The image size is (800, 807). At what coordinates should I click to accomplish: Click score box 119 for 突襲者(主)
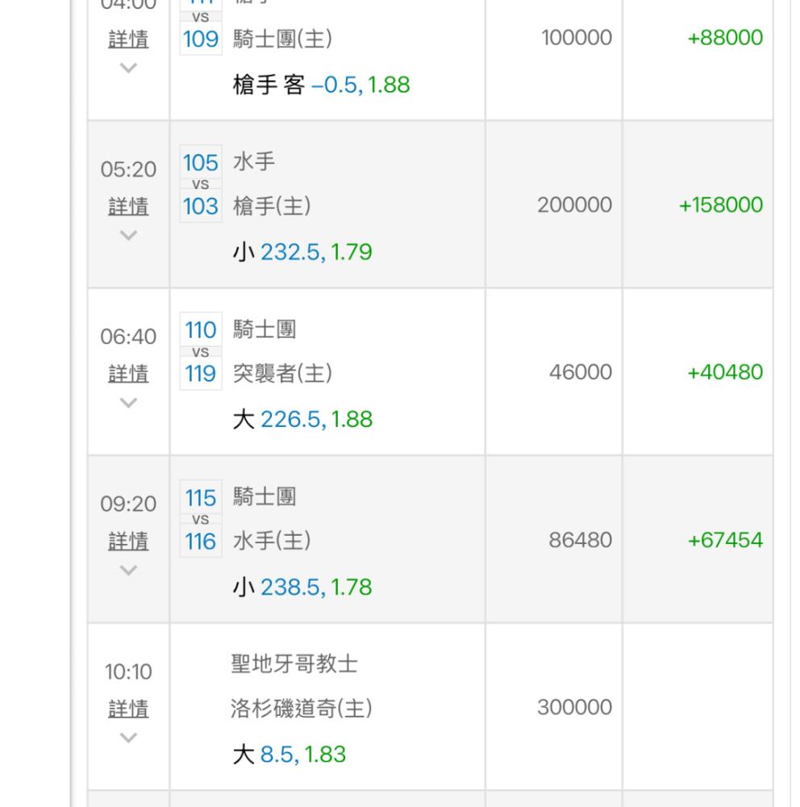pyautogui.click(x=201, y=374)
